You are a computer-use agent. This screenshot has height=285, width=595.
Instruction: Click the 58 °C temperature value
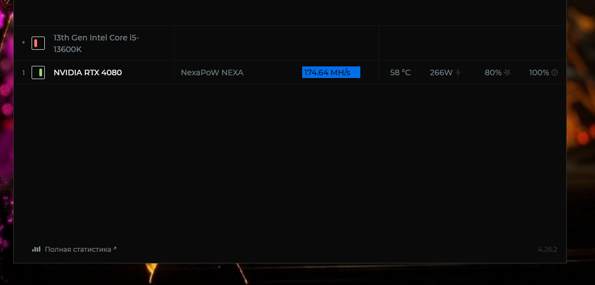point(400,72)
